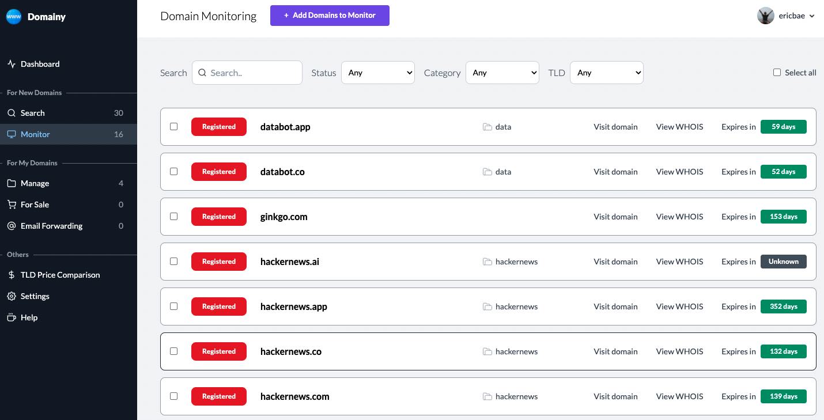The image size is (824, 420).
Task: Click the category folder icon for databot.app
Action: point(487,127)
